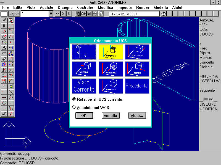Click the white color box beside Layer

(4, 14)
